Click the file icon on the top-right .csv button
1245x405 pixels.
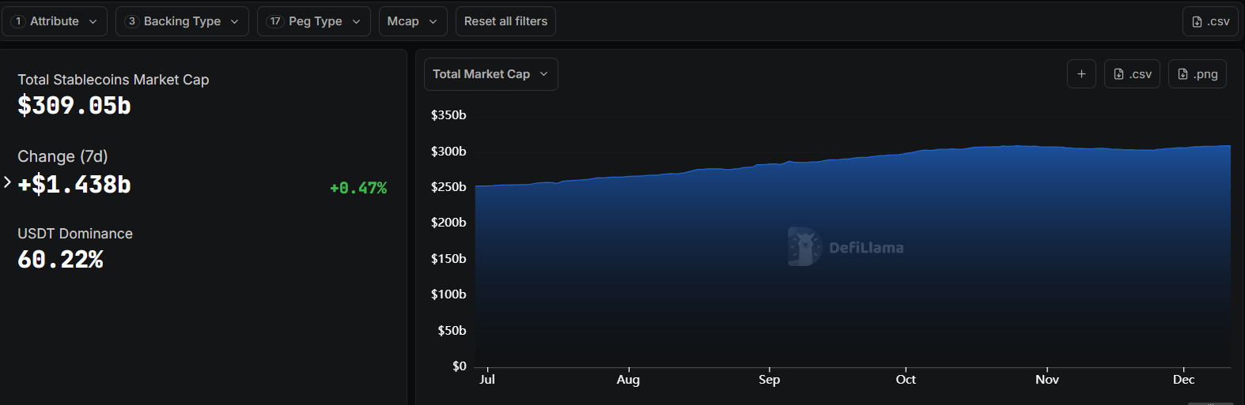1197,21
